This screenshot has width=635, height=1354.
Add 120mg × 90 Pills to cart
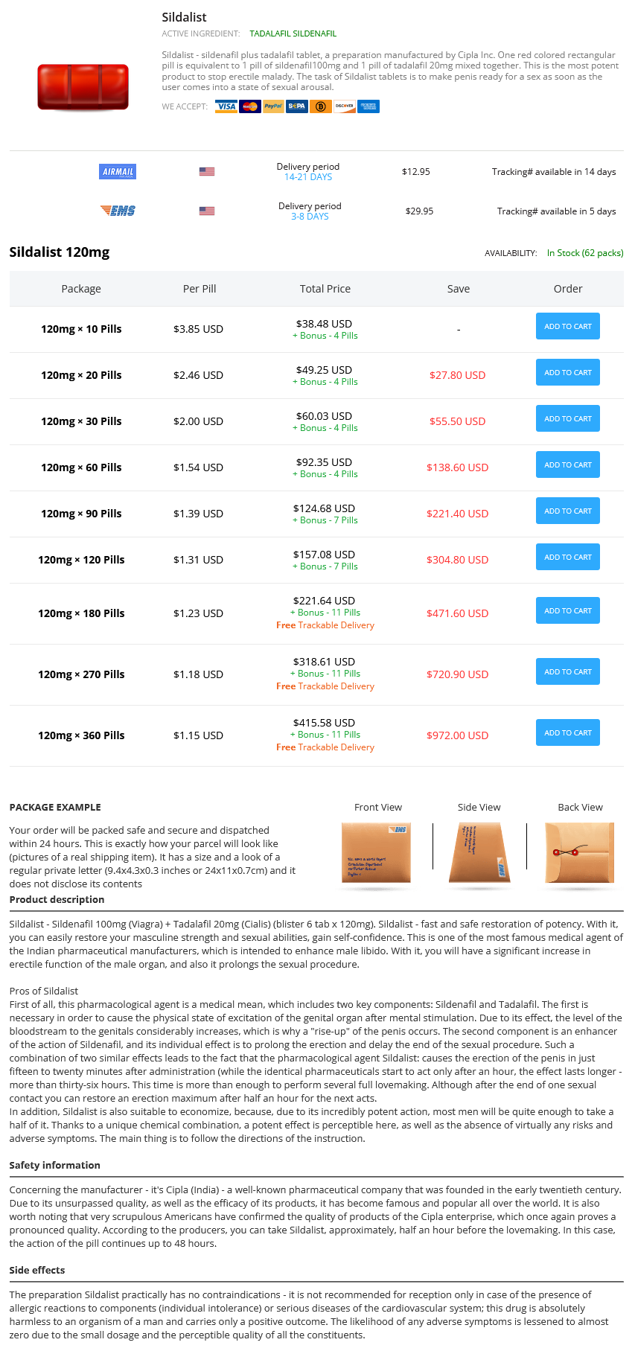pyautogui.click(x=568, y=511)
